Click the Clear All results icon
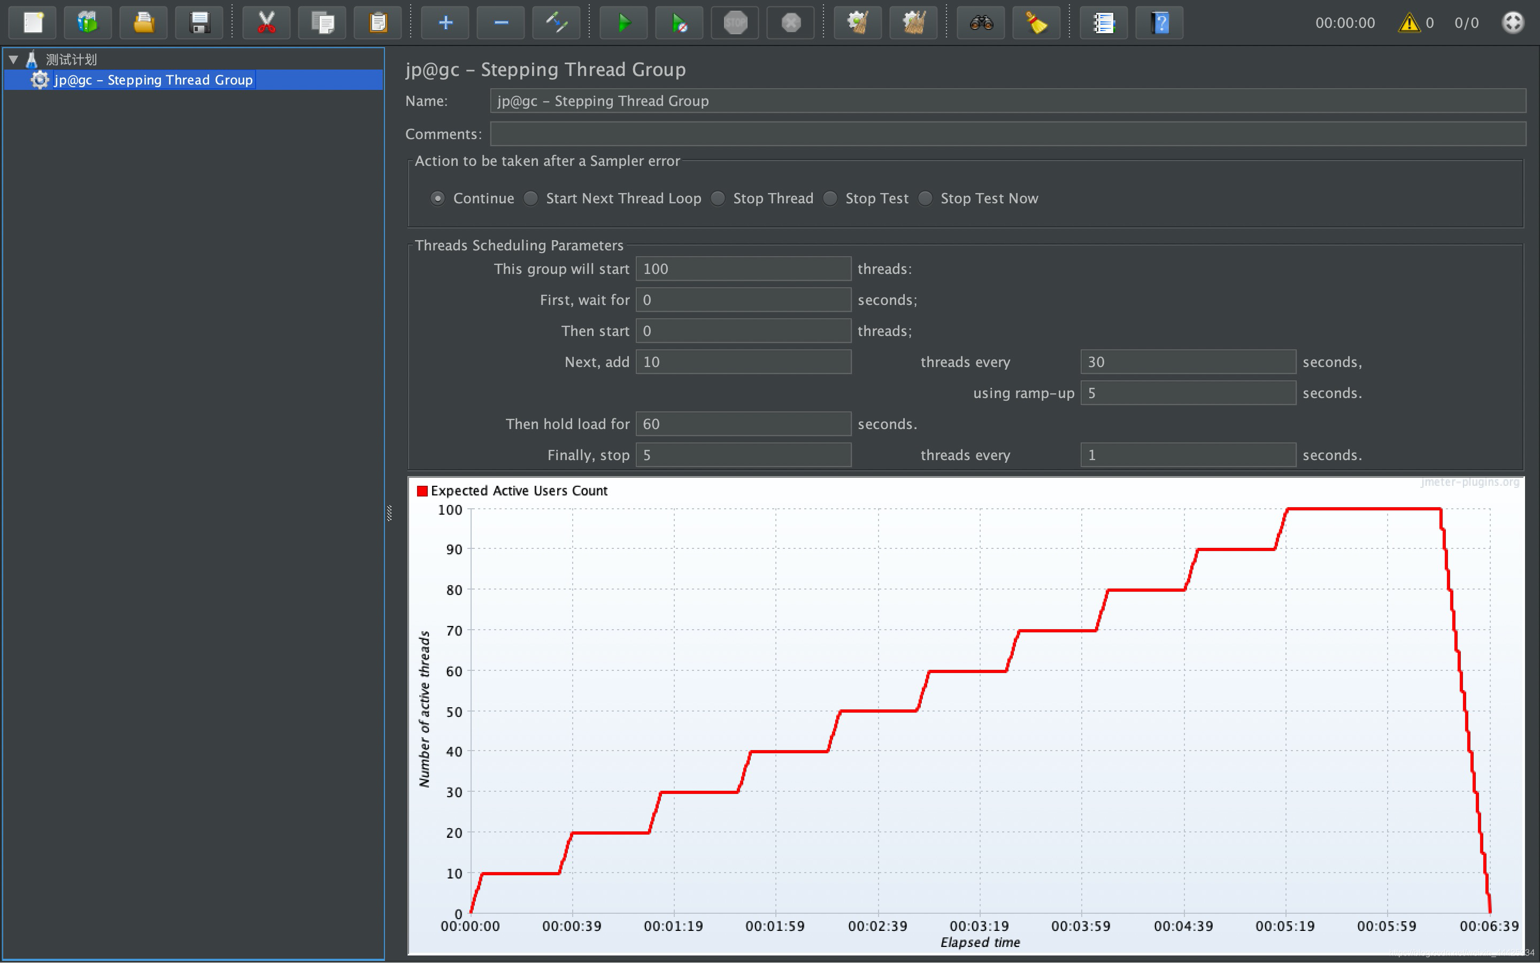 pos(913,23)
